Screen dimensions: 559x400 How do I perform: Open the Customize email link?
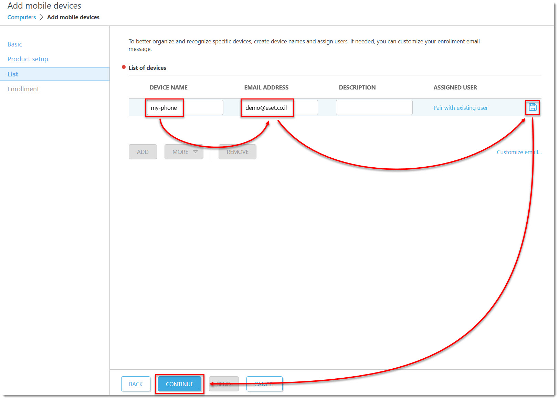(x=519, y=152)
